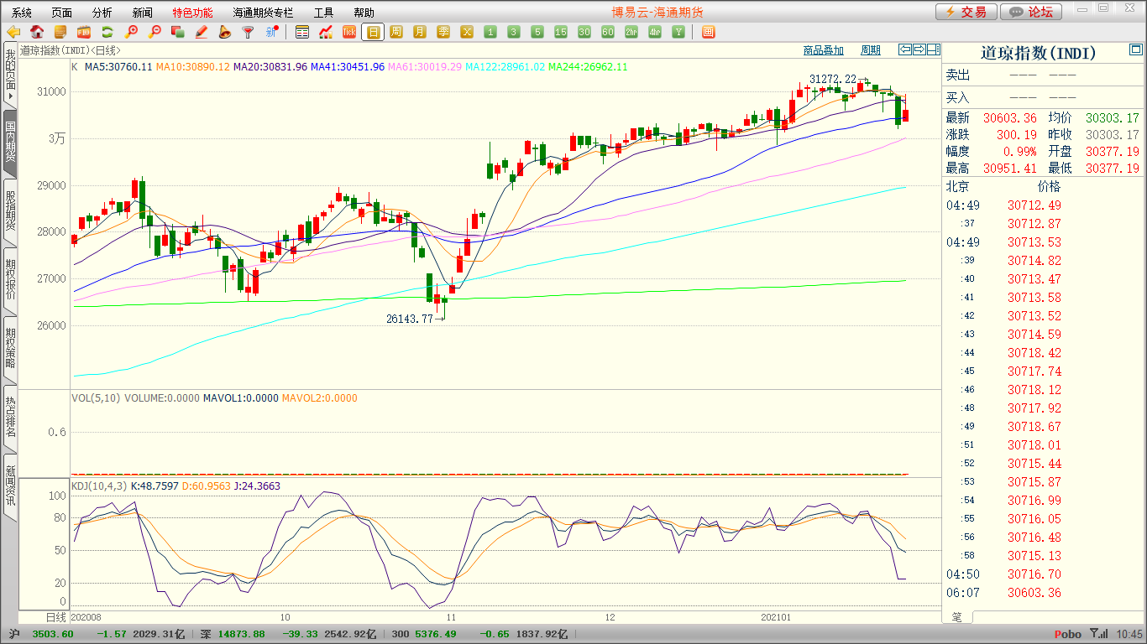Switch to 热点排名 side tab
Image resolution: width=1147 pixels, height=644 pixels.
coord(10,418)
